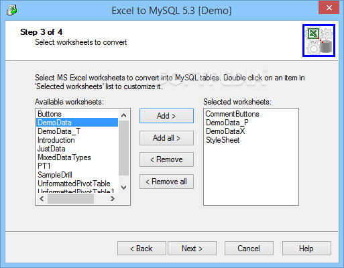Image resolution: width=344 pixels, height=268 pixels.
Task: Select the Introduction worksheet
Action: (x=77, y=140)
